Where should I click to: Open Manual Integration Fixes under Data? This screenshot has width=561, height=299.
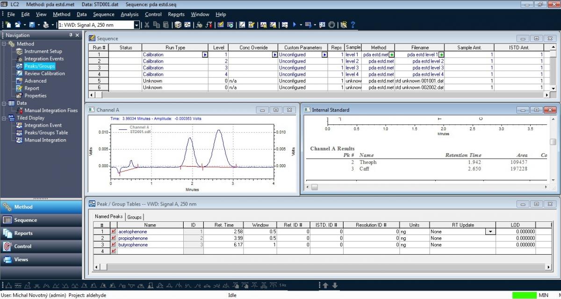51,111
